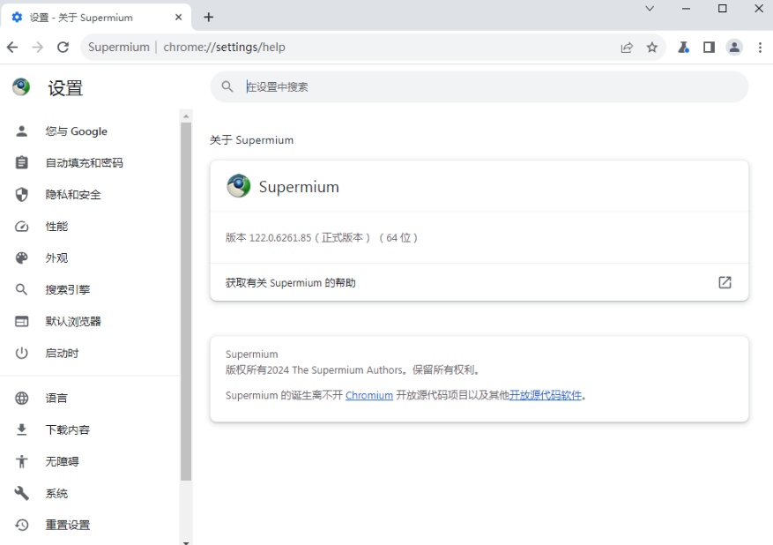Click the settings gear favicon on tab

tap(18, 18)
